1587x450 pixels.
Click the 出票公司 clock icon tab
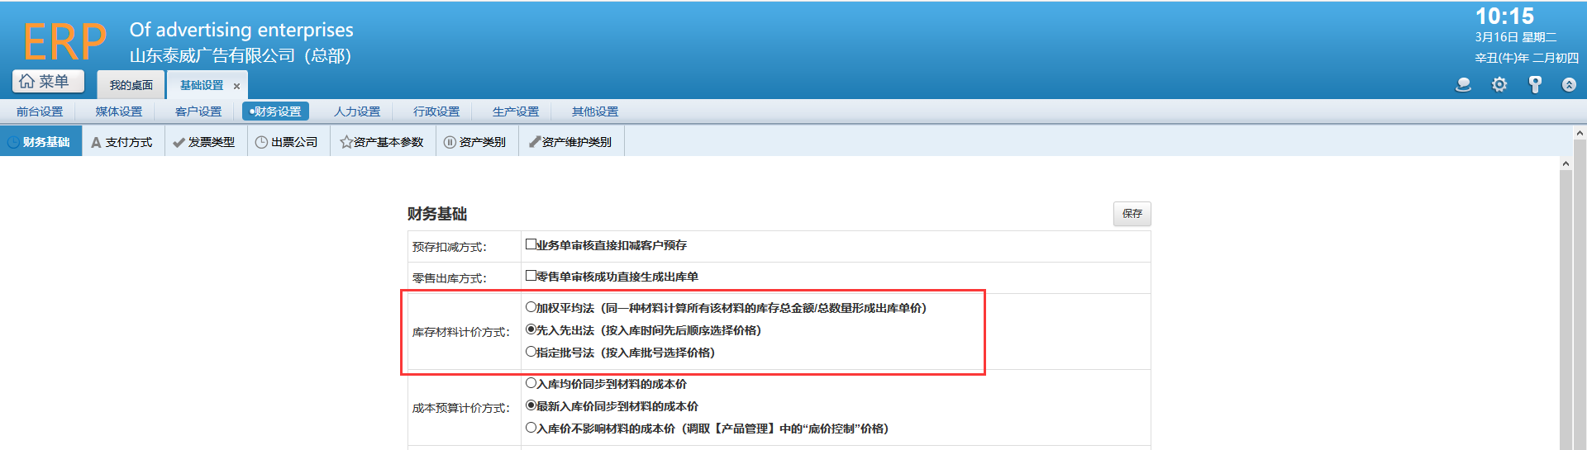coord(287,142)
